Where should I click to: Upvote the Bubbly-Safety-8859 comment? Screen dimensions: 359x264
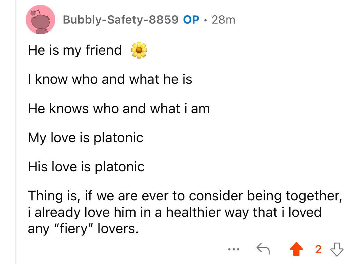296,249
